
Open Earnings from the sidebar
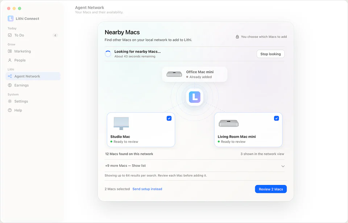coord(33,85)
